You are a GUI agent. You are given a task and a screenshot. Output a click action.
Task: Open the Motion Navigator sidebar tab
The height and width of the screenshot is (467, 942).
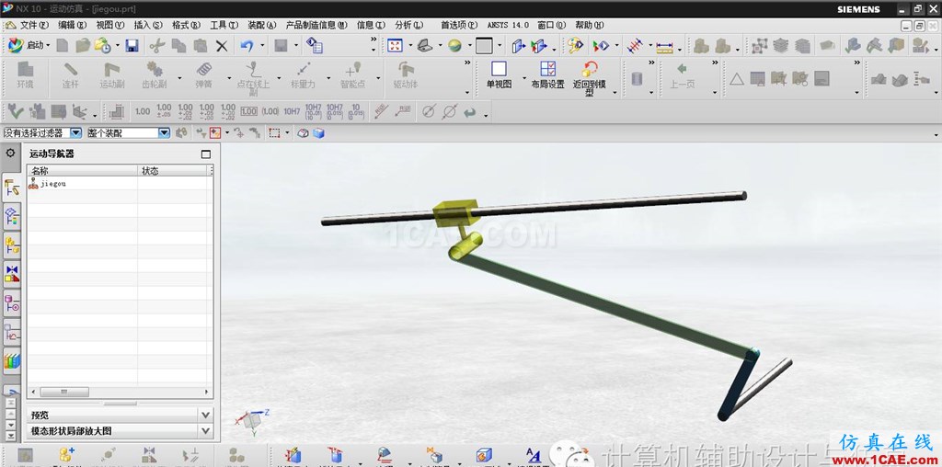[11, 188]
